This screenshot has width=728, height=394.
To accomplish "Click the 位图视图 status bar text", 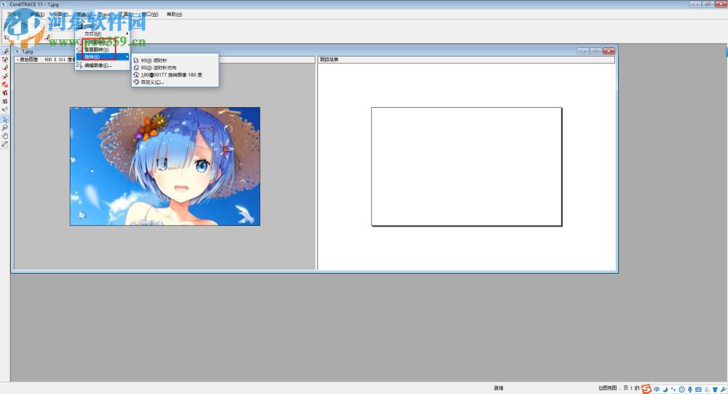I will (x=607, y=388).
